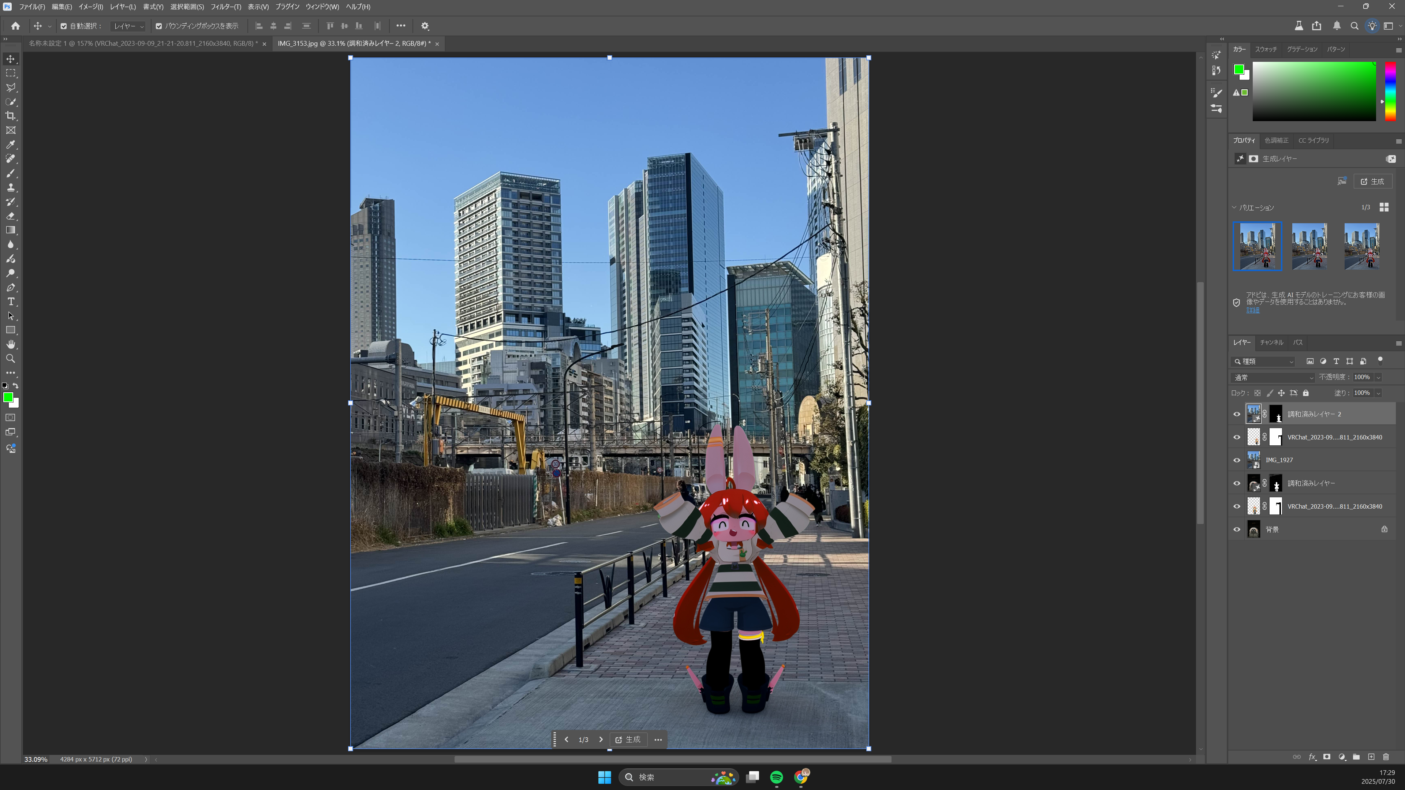The height and width of the screenshot is (790, 1405).
Task: Open the フィルター(T) menu
Action: click(x=226, y=7)
